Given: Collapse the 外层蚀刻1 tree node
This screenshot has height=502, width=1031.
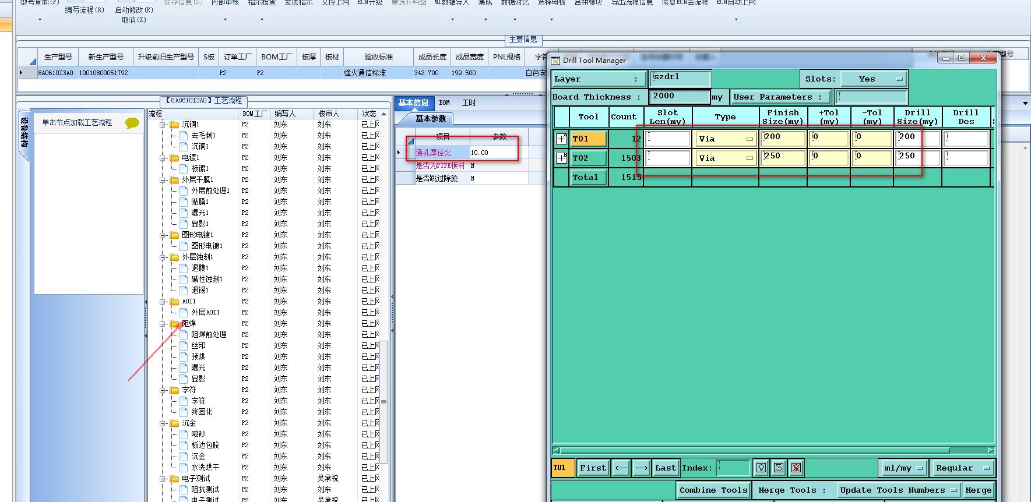Looking at the screenshot, I should [x=163, y=257].
